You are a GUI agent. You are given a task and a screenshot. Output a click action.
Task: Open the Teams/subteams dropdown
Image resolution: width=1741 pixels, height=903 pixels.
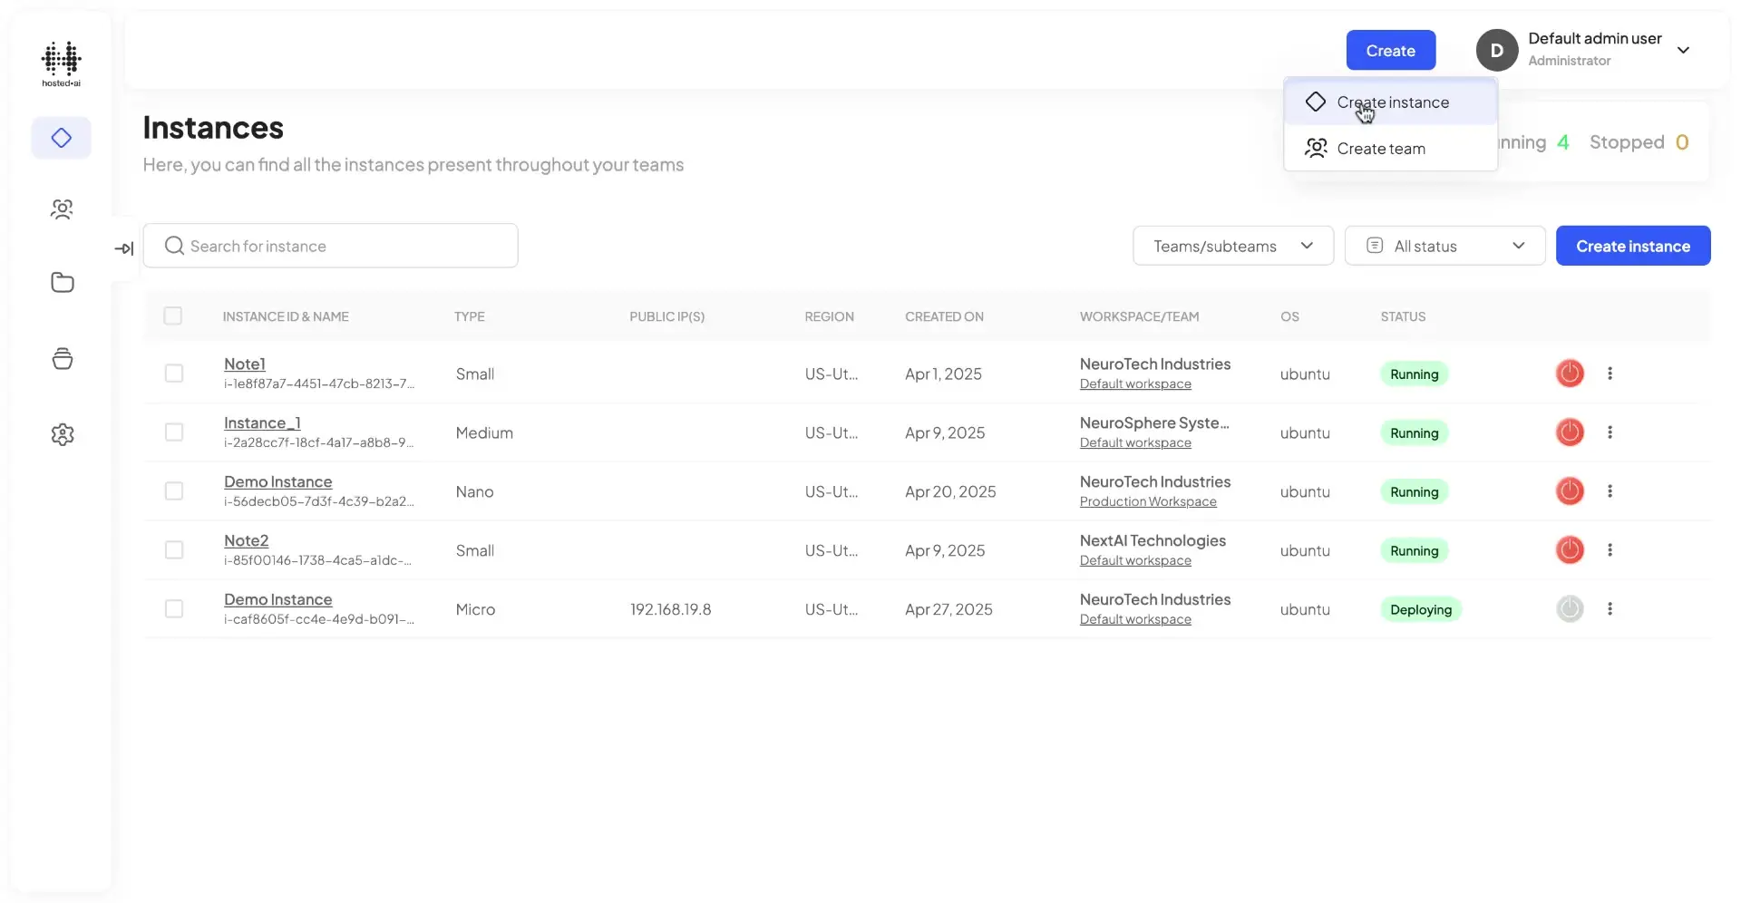pos(1233,245)
